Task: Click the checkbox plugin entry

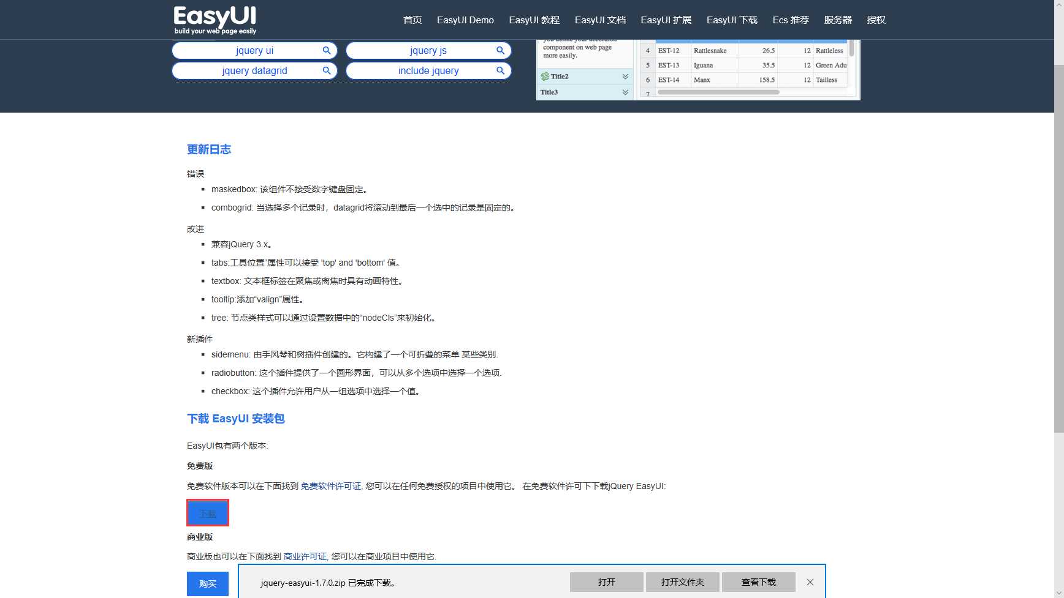Action: (x=317, y=391)
